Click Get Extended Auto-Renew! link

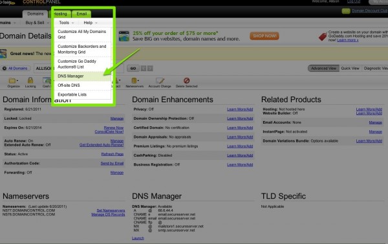(102, 145)
